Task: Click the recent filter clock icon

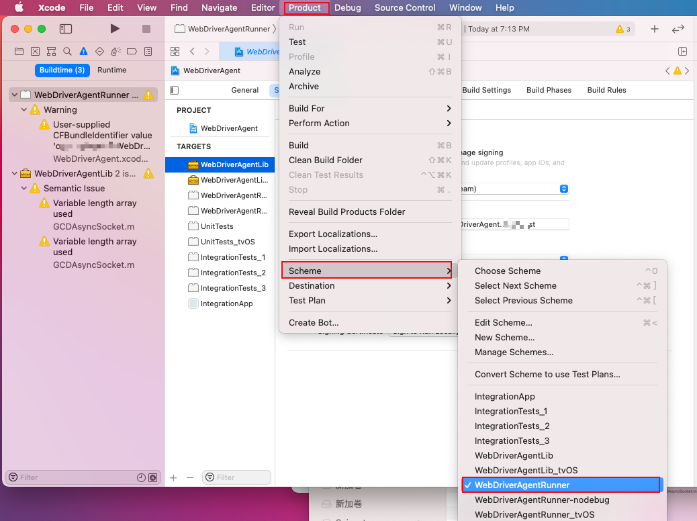Action: (141, 478)
